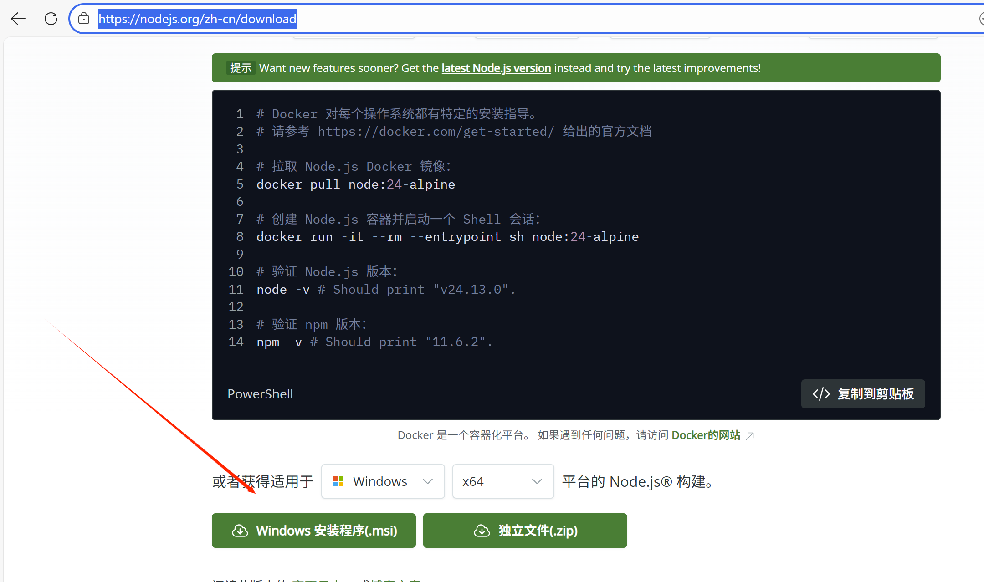Click code line 'node -v'

click(x=386, y=289)
